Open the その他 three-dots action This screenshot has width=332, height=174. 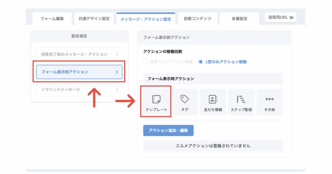point(269,99)
